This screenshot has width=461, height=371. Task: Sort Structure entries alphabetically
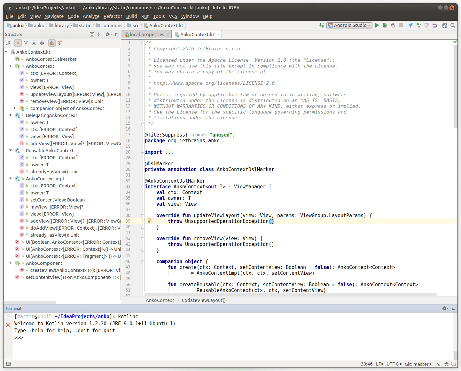pyautogui.click(x=8, y=43)
